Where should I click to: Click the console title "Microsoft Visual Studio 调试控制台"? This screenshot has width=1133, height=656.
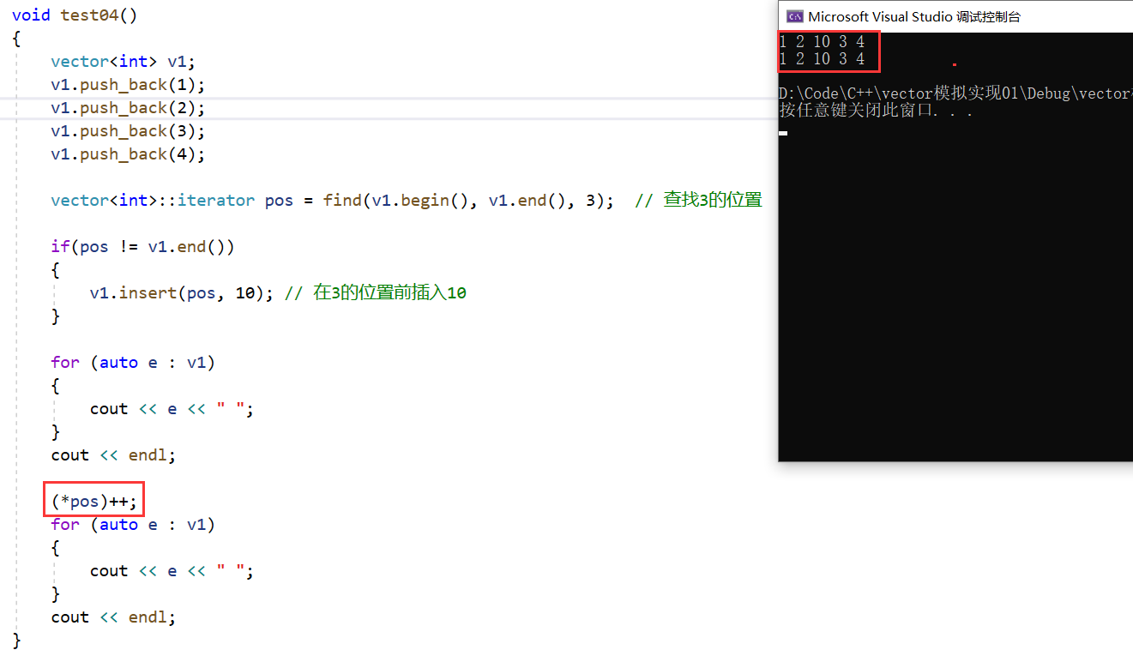click(x=914, y=16)
